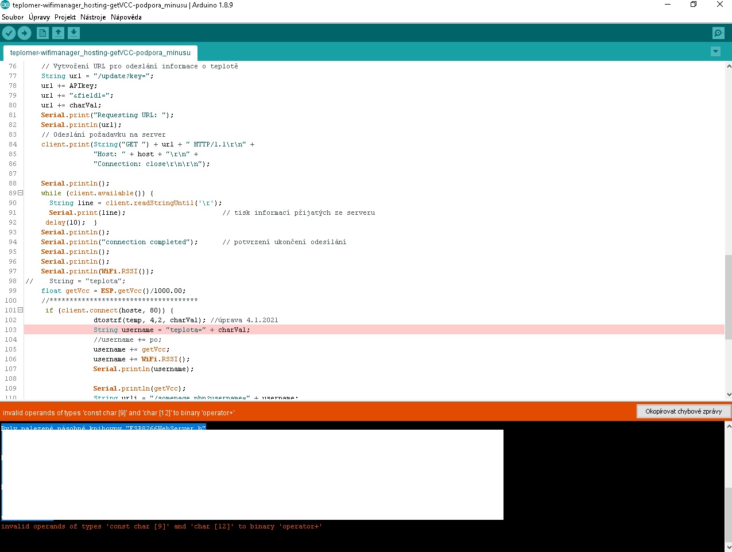Collapse the while loop fold marker at line 89

(21, 193)
